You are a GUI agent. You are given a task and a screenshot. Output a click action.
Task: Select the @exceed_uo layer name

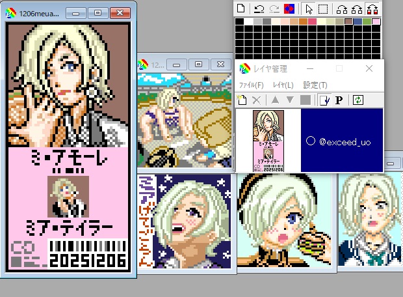345,142
